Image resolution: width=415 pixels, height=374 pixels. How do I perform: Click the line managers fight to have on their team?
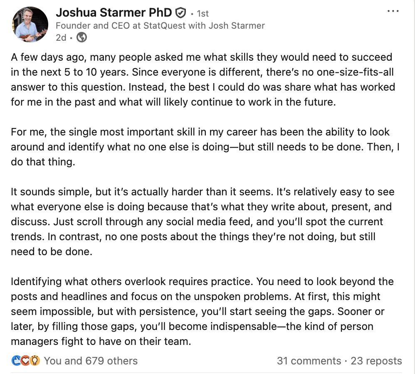(x=101, y=341)
